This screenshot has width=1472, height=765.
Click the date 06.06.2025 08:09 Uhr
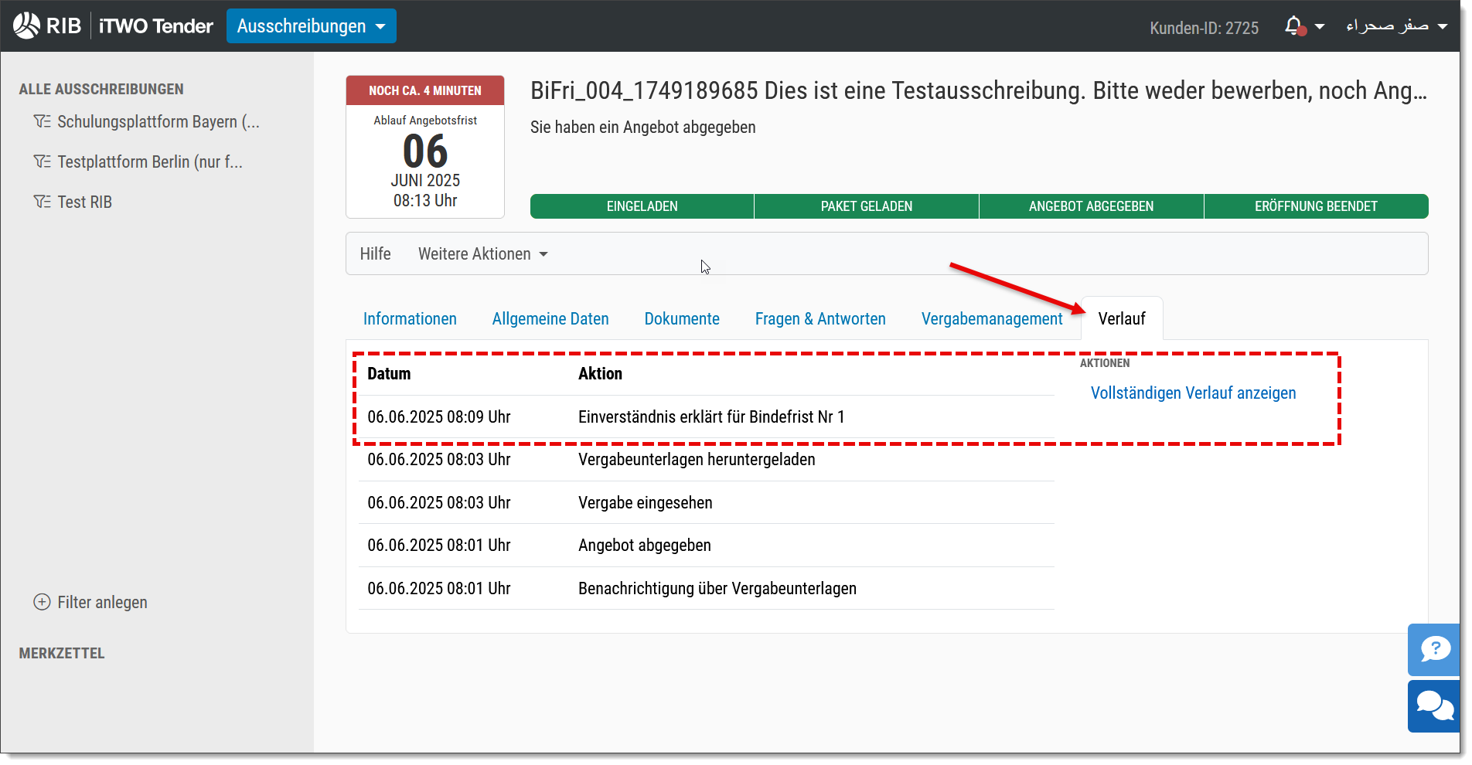pos(439,417)
